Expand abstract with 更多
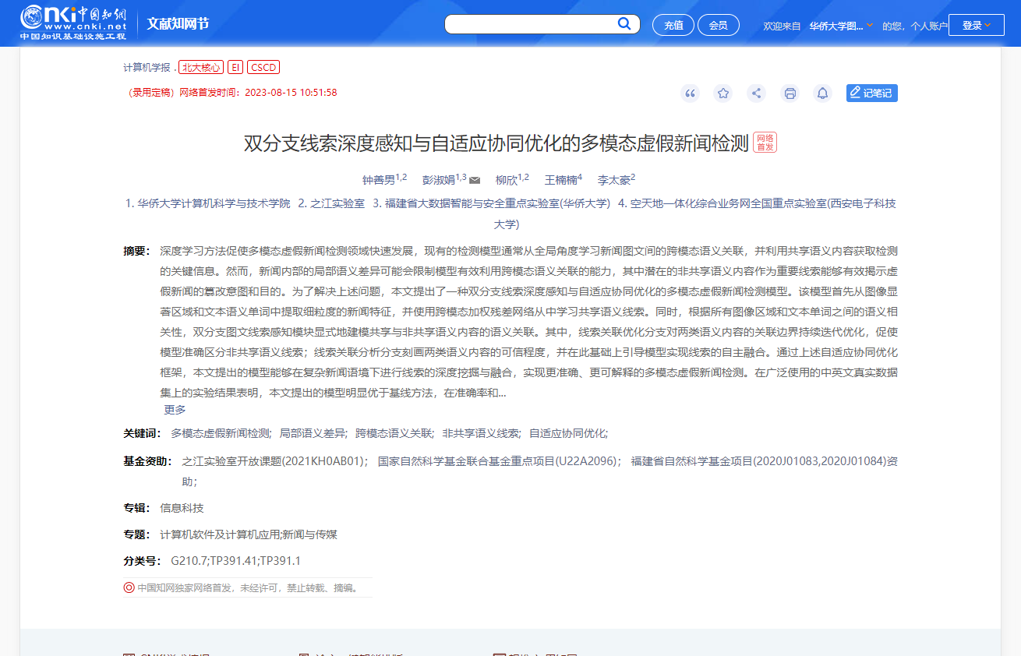Image resolution: width=1021 pixels, height=656 pixels. (175, 410)
